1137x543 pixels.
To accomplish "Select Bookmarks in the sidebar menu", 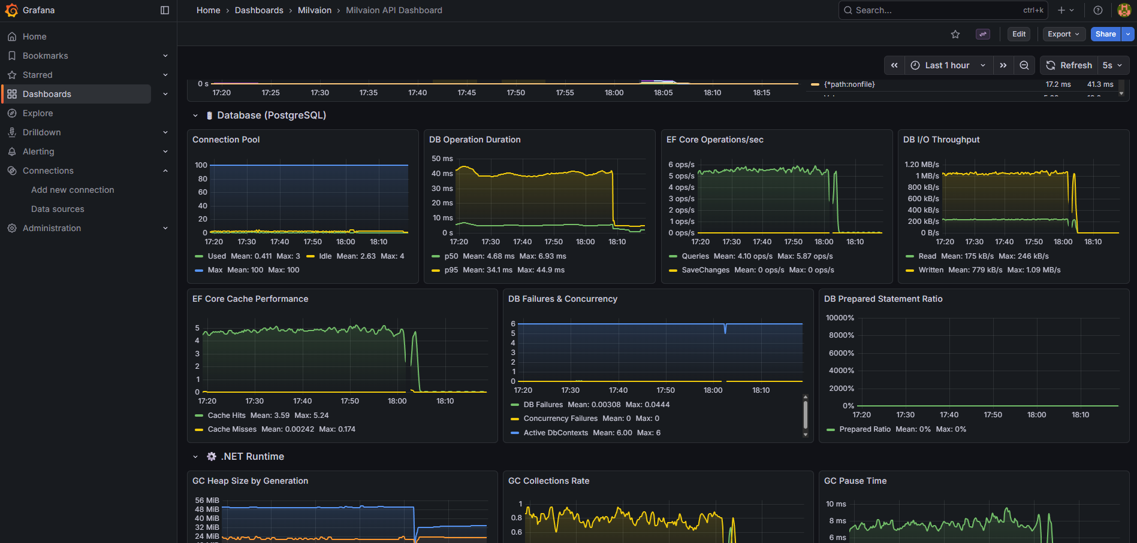I will tap(46, 55).
